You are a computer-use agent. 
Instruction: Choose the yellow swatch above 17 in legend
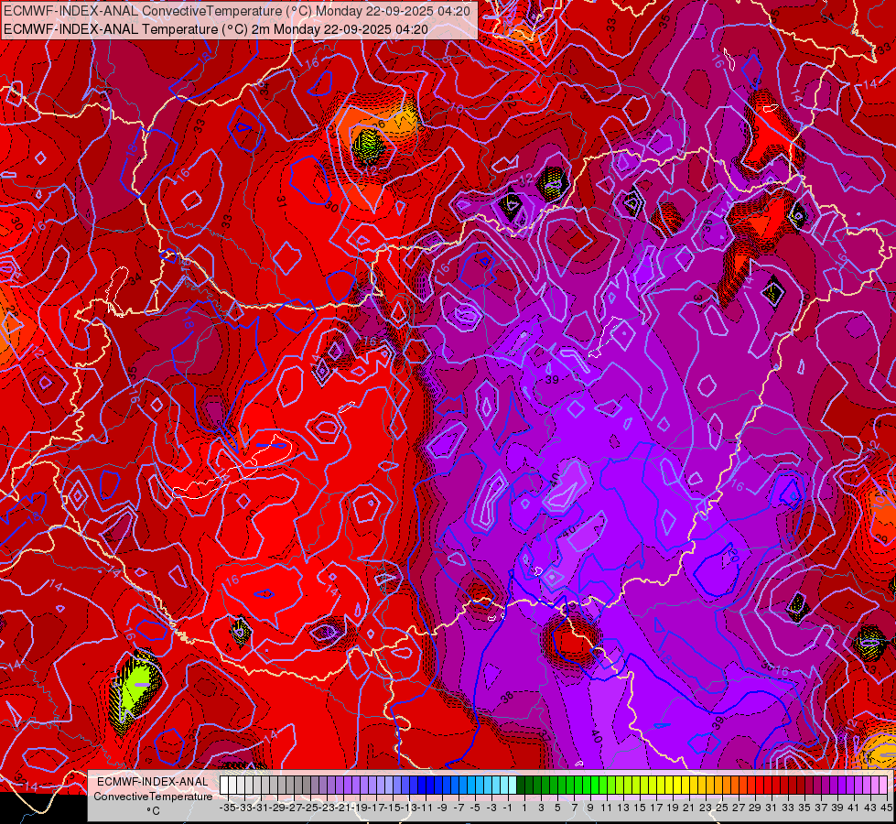(x=654, y=786)
